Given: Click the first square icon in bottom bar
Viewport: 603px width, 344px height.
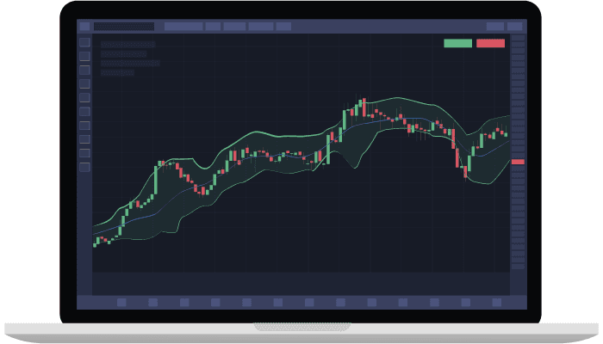Looking at the screenshot, I should coord(121,302).
